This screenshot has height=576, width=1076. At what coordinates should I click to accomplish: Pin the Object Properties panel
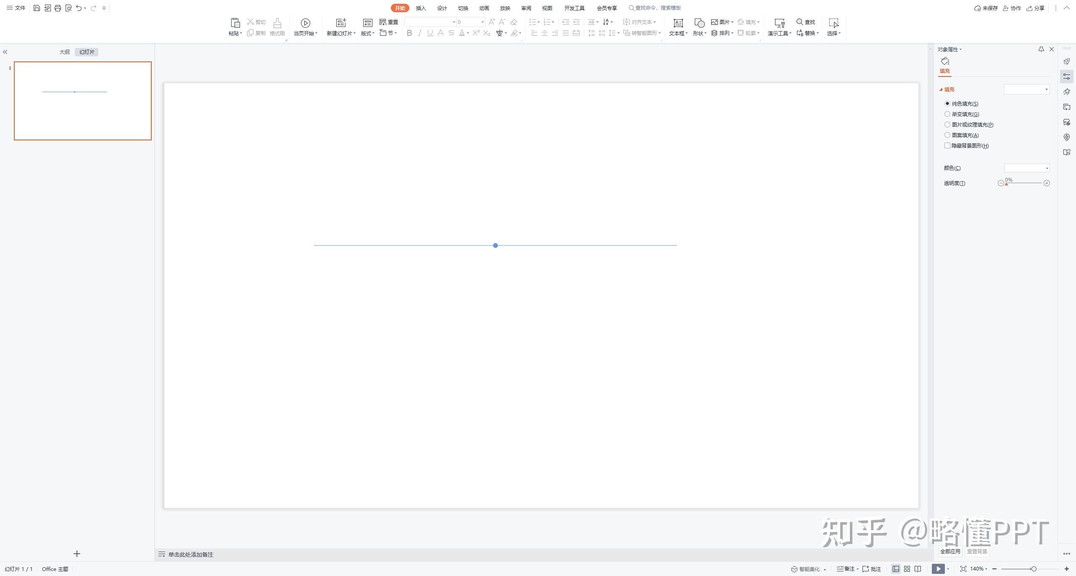coord(1041,49)
